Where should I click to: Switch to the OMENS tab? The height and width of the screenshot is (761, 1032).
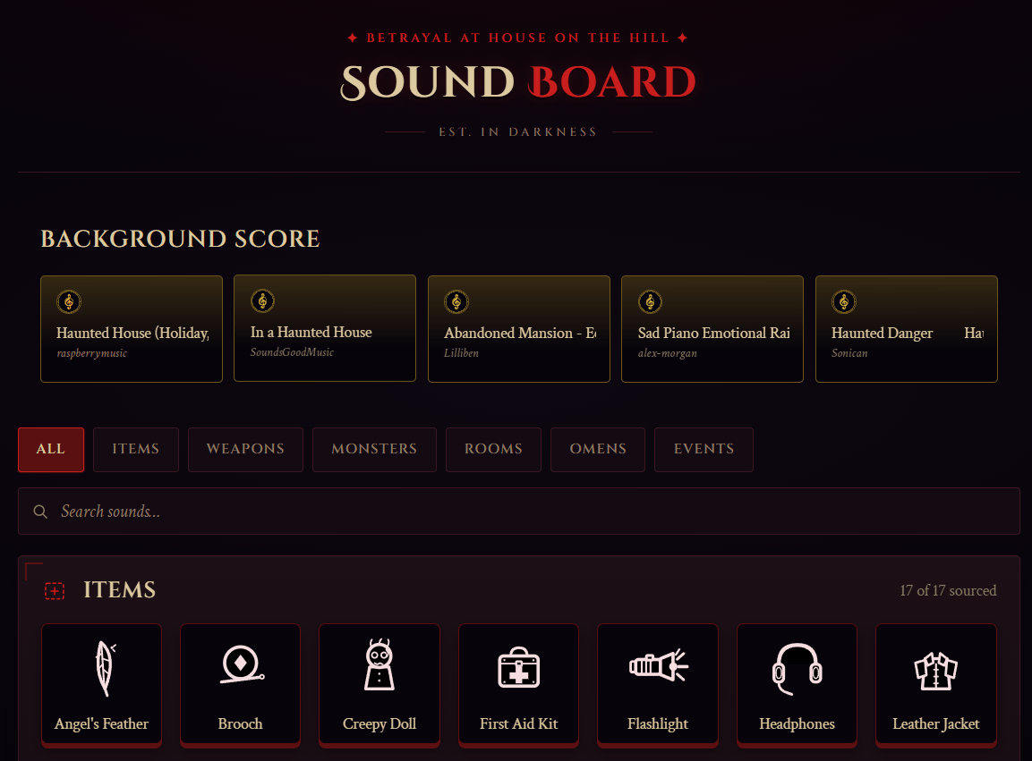point(598,449)
